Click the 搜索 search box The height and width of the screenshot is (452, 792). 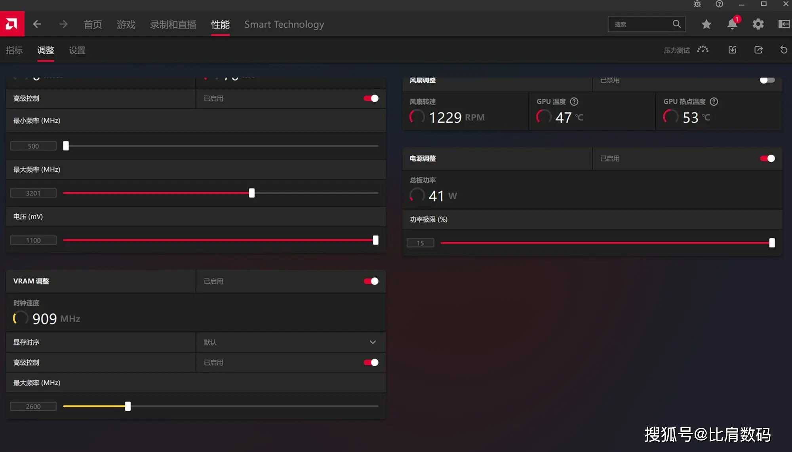pyautogui.click(x=647, y=24)
